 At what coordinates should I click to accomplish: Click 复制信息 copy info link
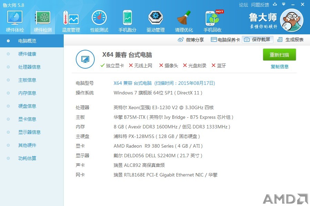[280, 67]
